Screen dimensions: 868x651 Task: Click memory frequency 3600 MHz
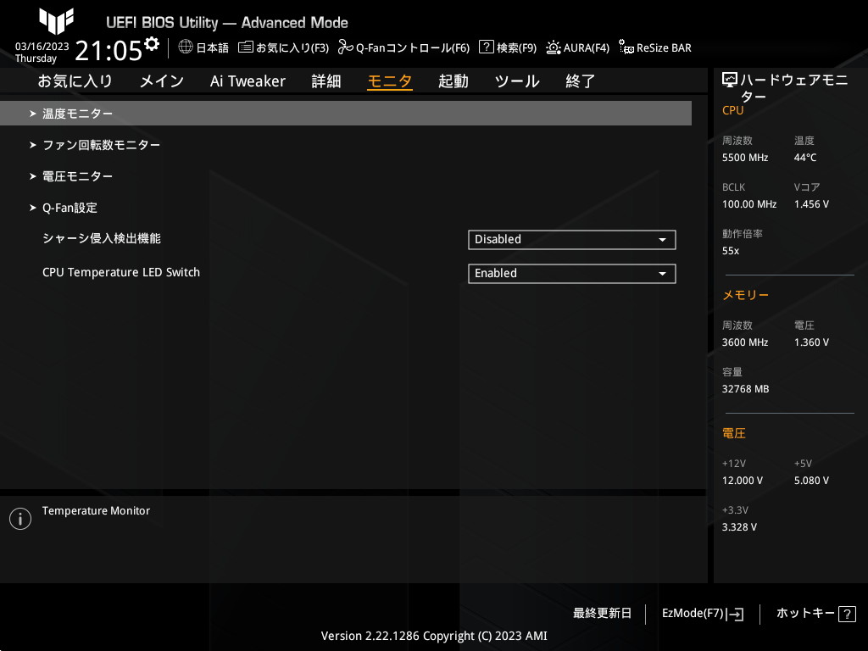(745, 342)
